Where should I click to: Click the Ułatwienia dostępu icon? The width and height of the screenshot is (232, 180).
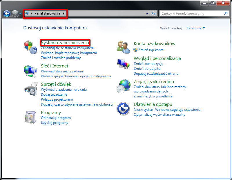123,109
